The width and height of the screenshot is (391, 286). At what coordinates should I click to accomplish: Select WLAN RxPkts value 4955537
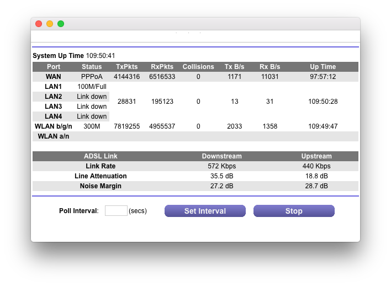click(x=162, y=126)
